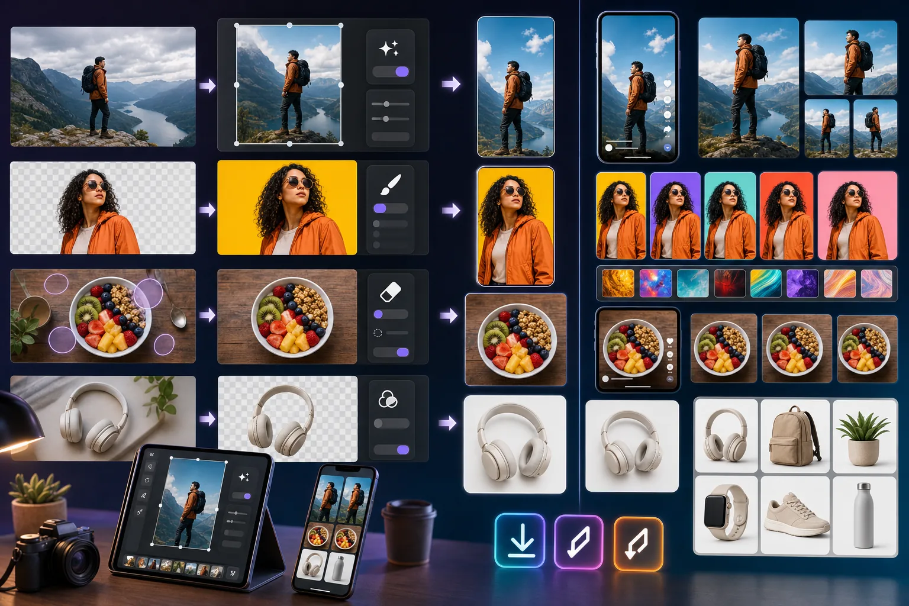Click the purple glowing resize icon button
This screenshot has width=909, height=606.
tap(579, 542)
